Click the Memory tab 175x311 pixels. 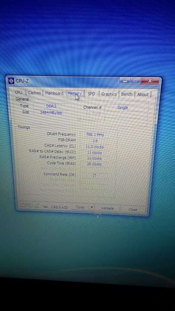75,93
